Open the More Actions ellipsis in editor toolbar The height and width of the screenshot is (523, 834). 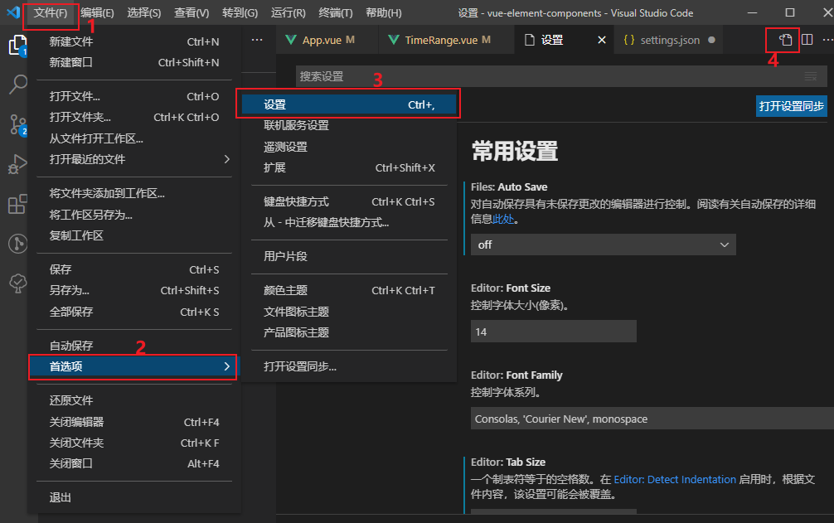click(826, 39)
